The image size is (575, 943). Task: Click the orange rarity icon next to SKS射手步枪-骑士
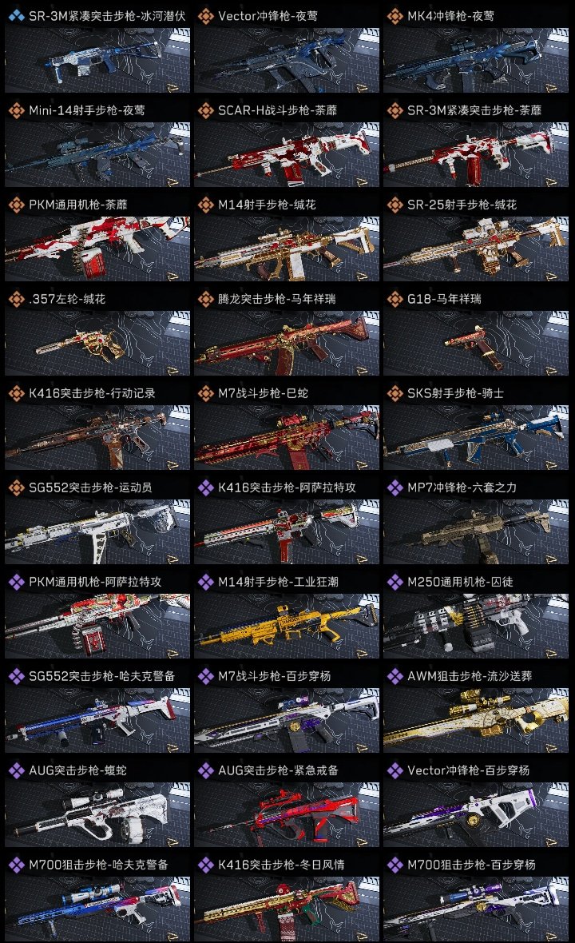pos(395,393)
